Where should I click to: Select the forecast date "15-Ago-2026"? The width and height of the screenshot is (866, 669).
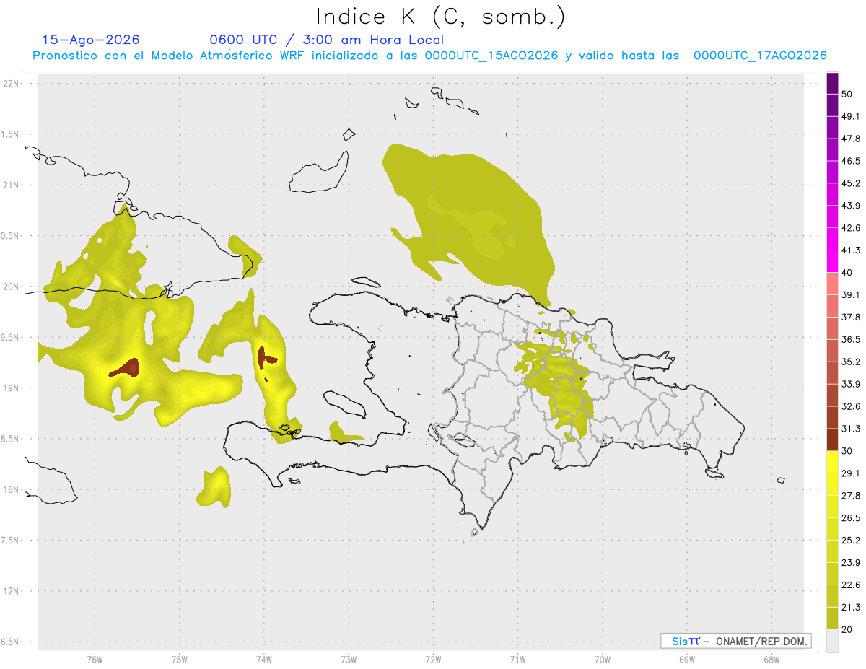pos(91,40)
